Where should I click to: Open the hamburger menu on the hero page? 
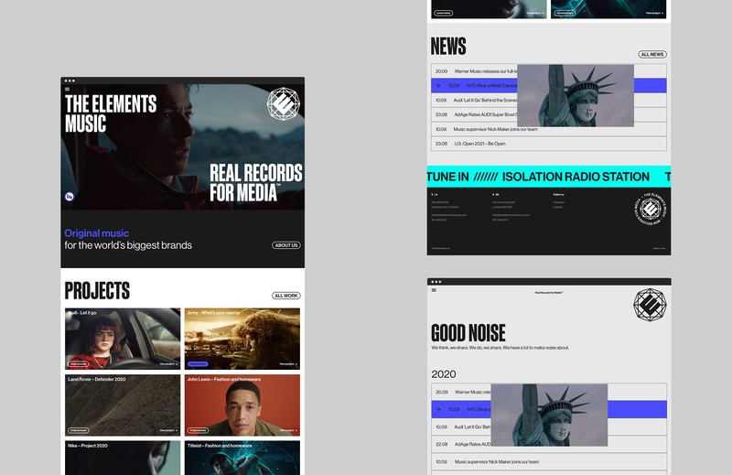point(67,90)
